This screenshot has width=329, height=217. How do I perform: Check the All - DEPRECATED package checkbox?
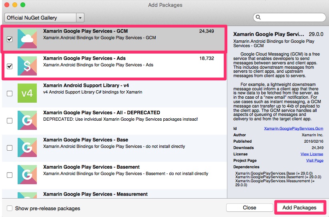(10, 121)
